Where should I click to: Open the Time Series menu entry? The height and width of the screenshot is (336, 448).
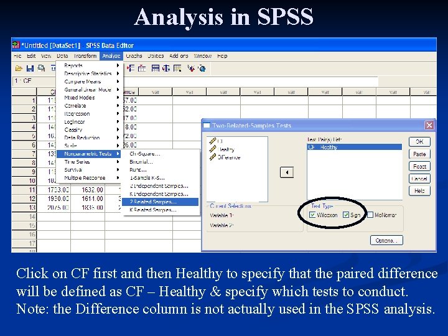(x=89, y=162)
